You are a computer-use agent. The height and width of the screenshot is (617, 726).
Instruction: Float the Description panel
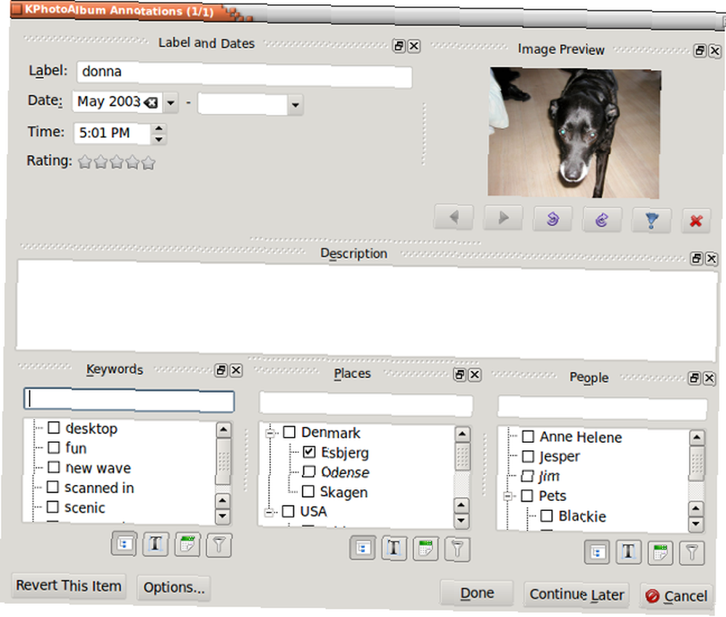pyautogui.click(x=696, y=258)
